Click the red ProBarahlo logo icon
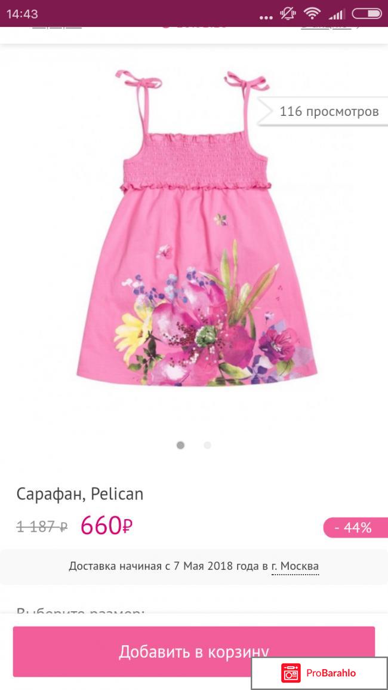388x690 pixels. (x=291, y=673)
